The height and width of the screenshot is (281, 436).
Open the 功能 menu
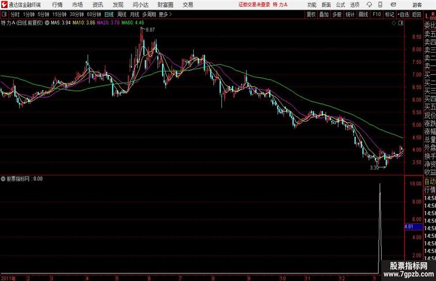(311, 5)
